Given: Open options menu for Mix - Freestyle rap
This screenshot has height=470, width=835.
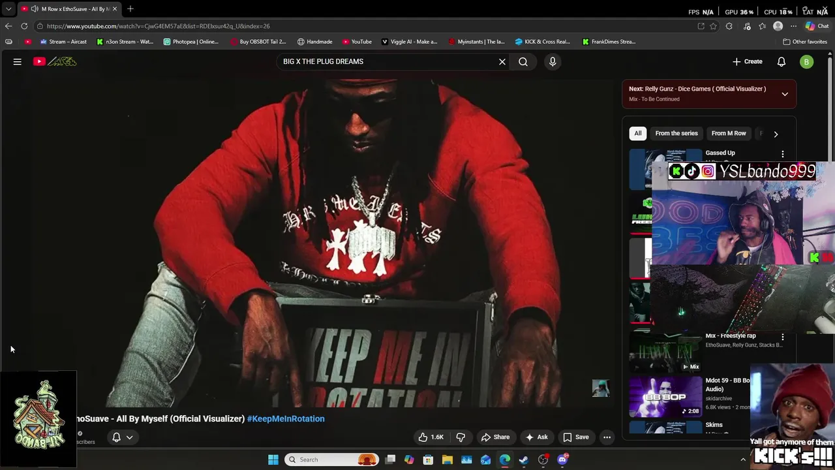Looking at the screenshot, I should click(x=783, y=337).
